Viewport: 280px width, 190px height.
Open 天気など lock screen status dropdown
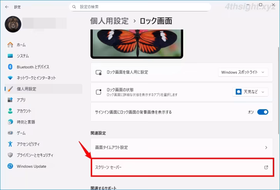(x=250, y=92)
